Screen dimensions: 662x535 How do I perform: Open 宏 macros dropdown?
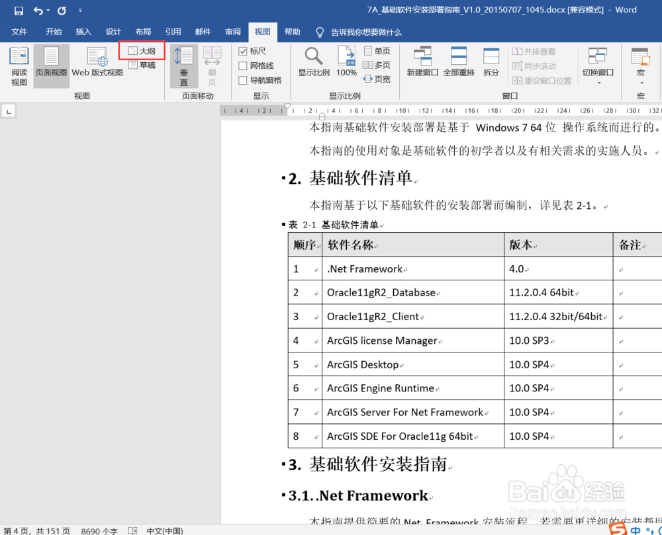[x=640, y=65]
